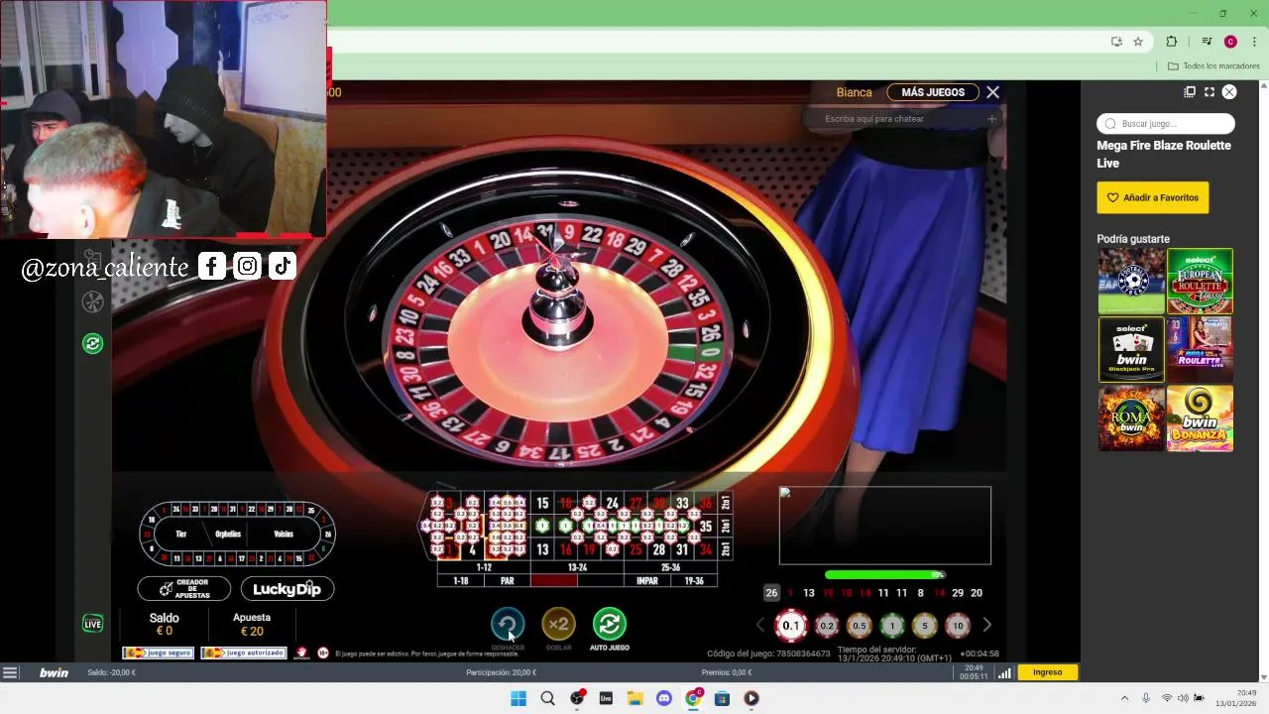Viewport: 1269px width, 714px height.
Task: Click the 18+ age restriction icon
Action: (x=323, y=653)
